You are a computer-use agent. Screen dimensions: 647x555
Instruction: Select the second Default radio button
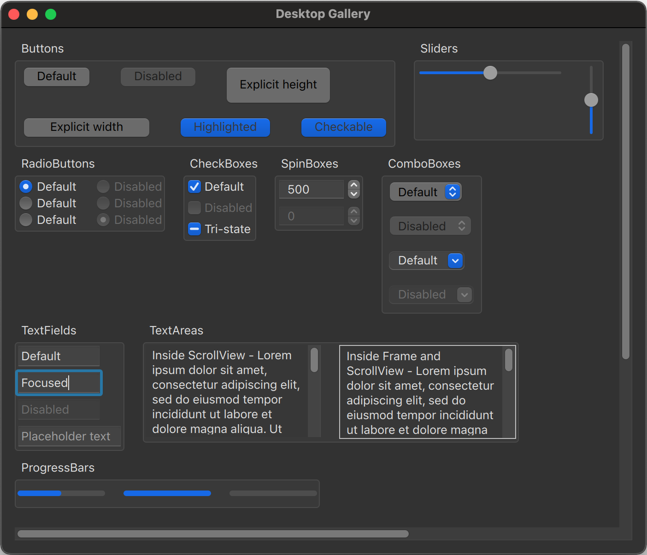[26, 203]
